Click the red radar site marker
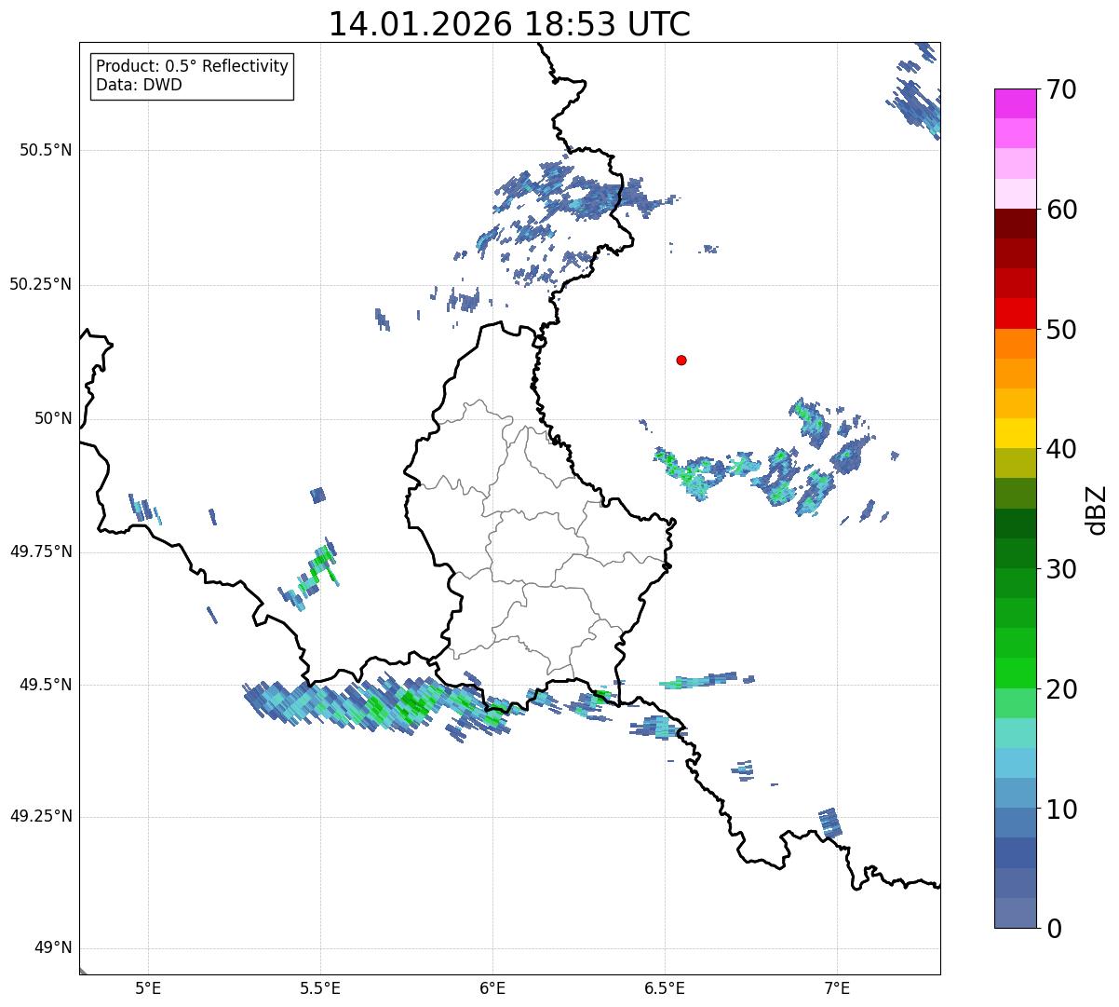The height and width of the screenshot is (1007, 1119). click(681, 360)
